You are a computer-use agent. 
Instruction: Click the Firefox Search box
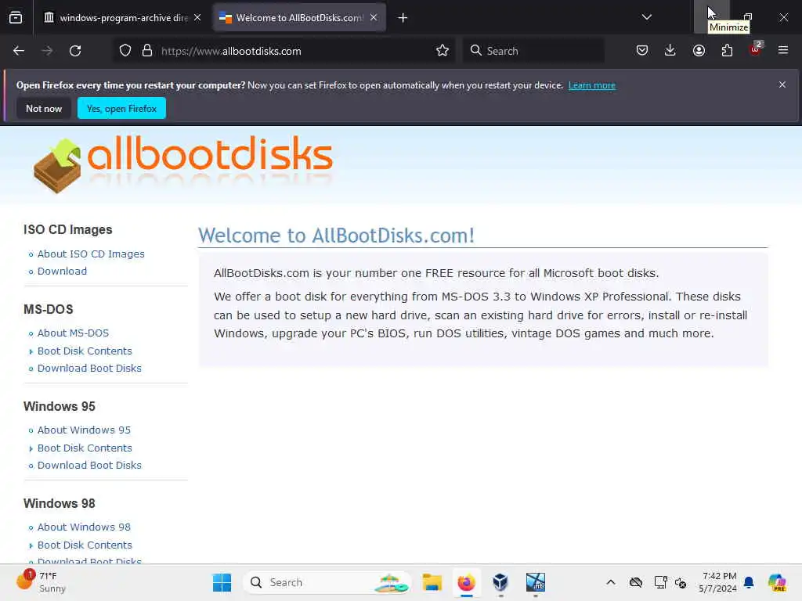tap(534, 51)
